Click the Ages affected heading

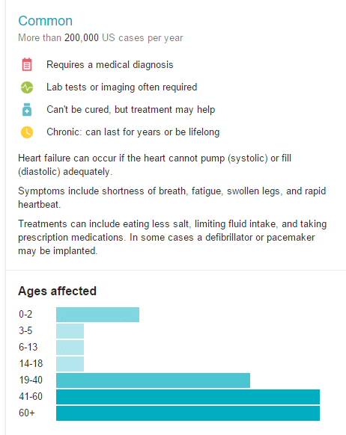click(57, 291)
